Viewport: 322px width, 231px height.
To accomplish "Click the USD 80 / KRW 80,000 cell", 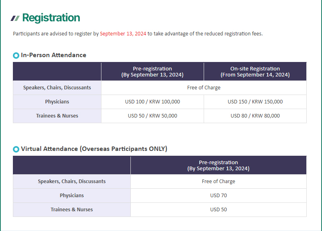I will [x=255, y=116].
